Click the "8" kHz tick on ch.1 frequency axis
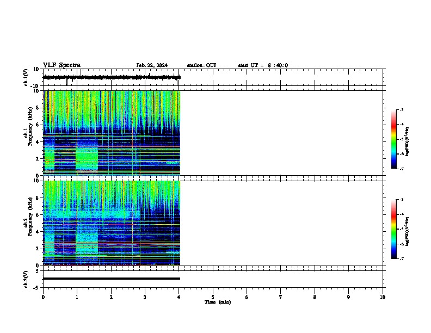Viewport: 431px width, 333px height. pos(38,108)
